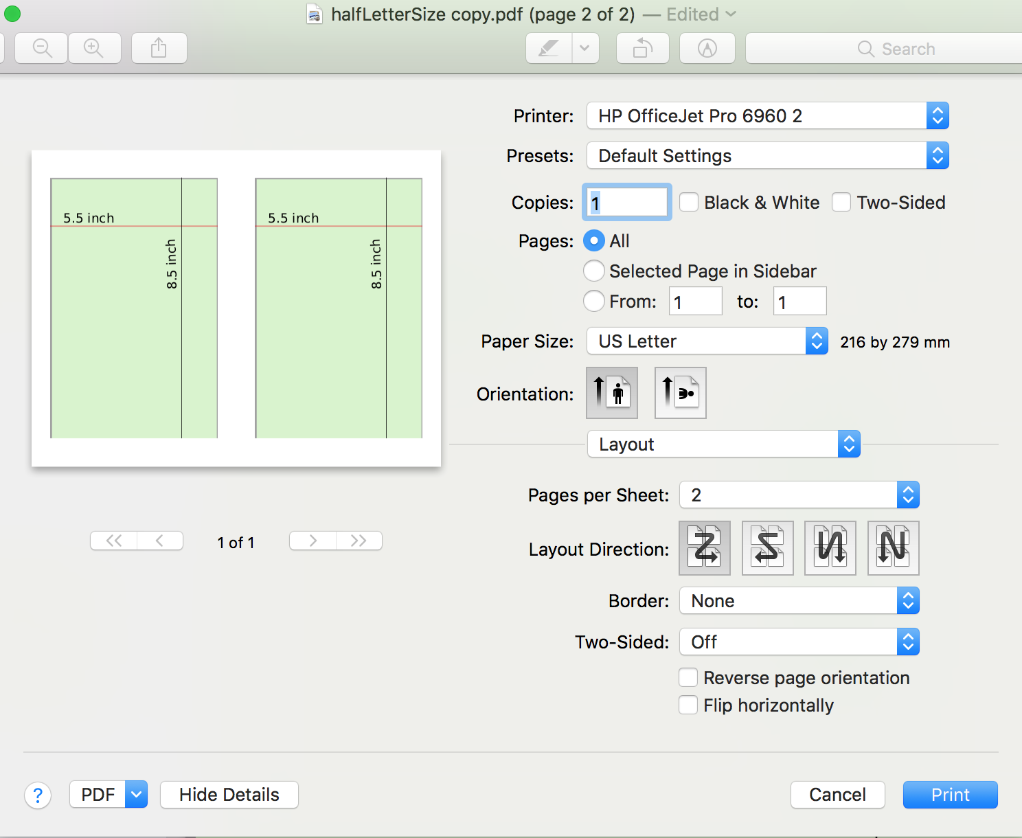Check Reverse page orientation

[x=688, y=677]
